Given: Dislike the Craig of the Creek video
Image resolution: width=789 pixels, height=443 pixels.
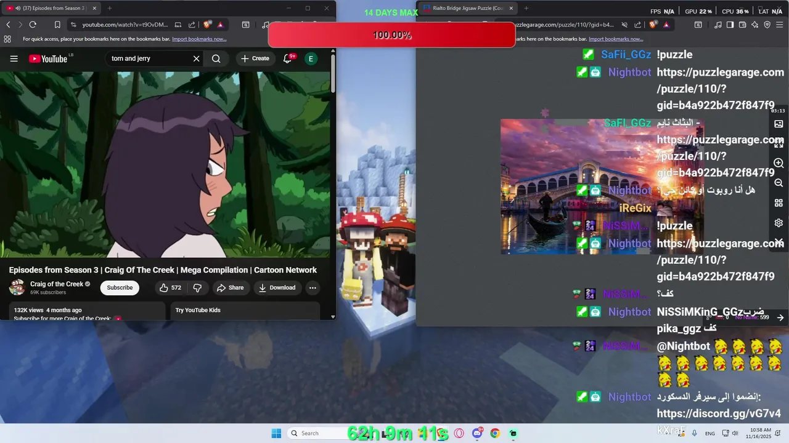Looking at the screenshot, I should tap(197, 287).
